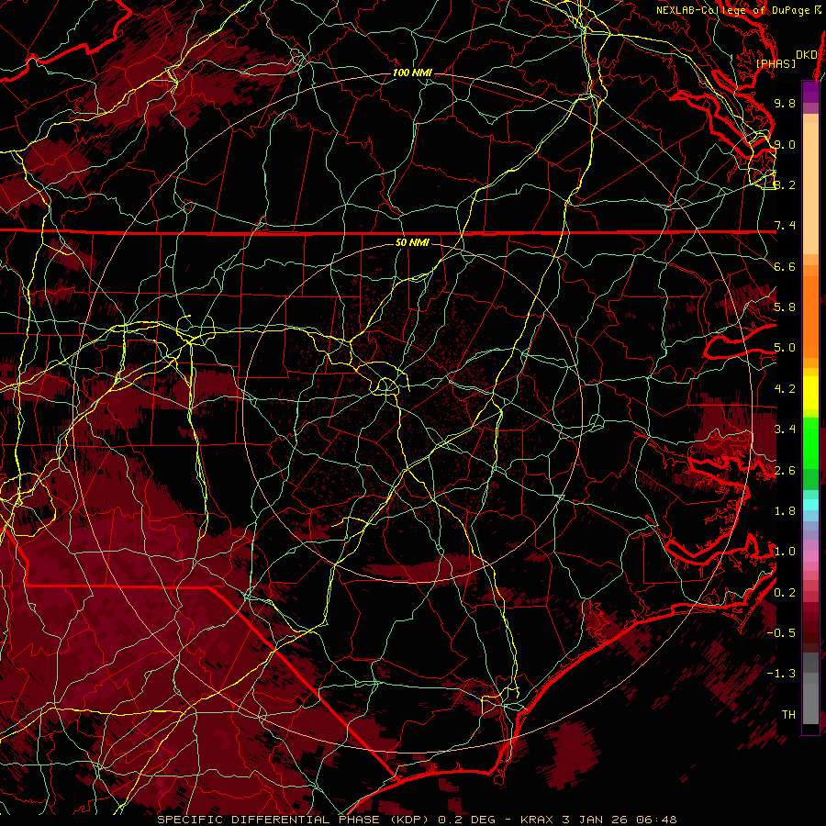Click the pink segment of the color bar
This screenshot has width=826, height=826.
[x=810, y=556]
